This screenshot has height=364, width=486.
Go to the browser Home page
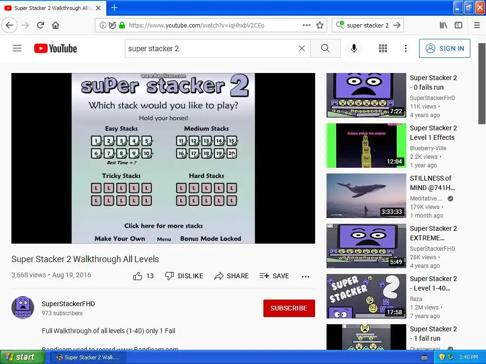(56, 26)
